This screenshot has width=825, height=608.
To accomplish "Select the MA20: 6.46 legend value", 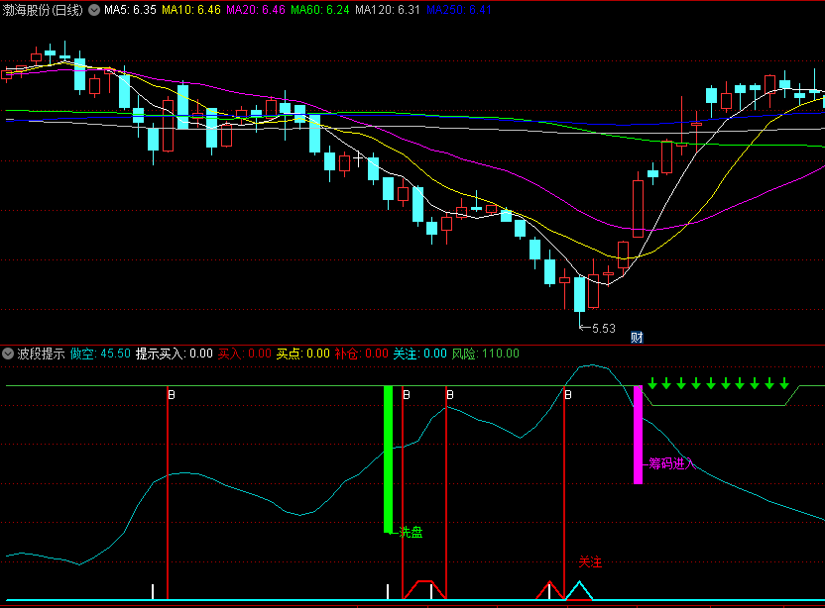I will tap(256, 10).
